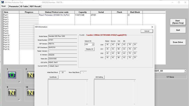Click the CardMode box scrollbar
189x106 pixels.
point(87,92)
